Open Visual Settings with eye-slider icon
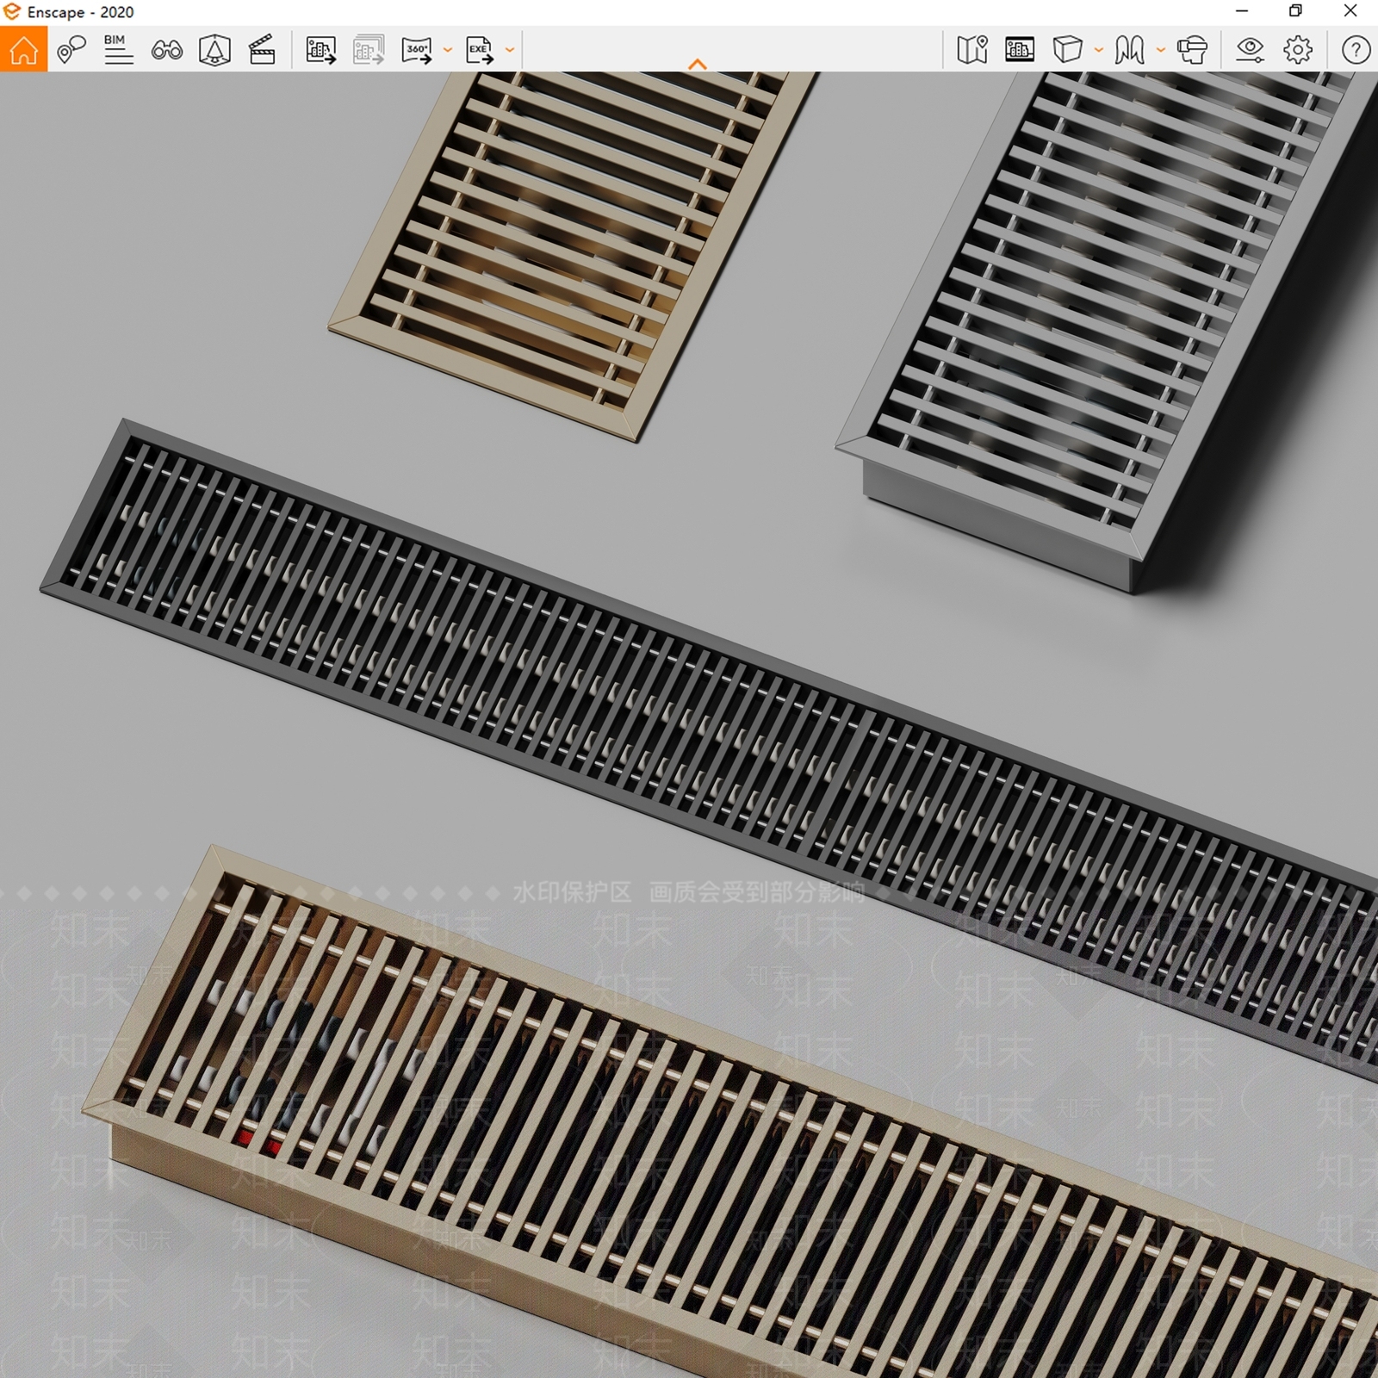The height and width of the screenshot is (1378, 1378). pos(1250,49)
